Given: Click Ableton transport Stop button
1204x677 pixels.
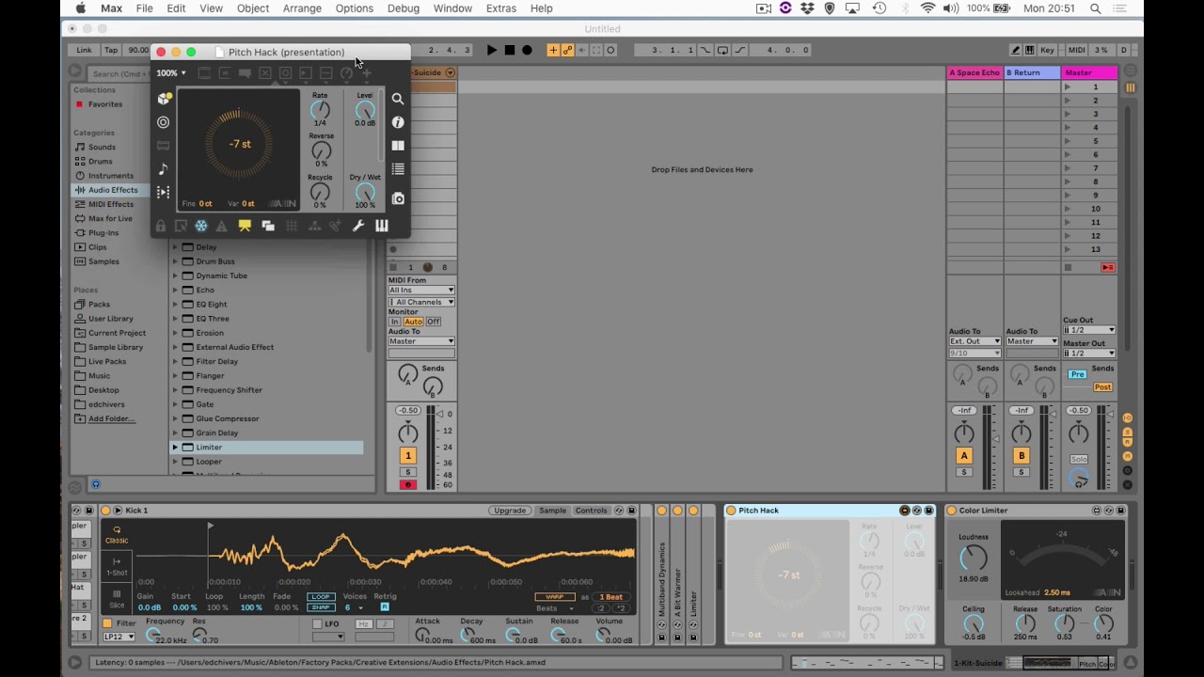Looking at the screenshot, I should [509, 50].
